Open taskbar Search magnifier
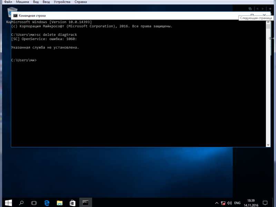276x207 pixels. (x=21, y=203)
